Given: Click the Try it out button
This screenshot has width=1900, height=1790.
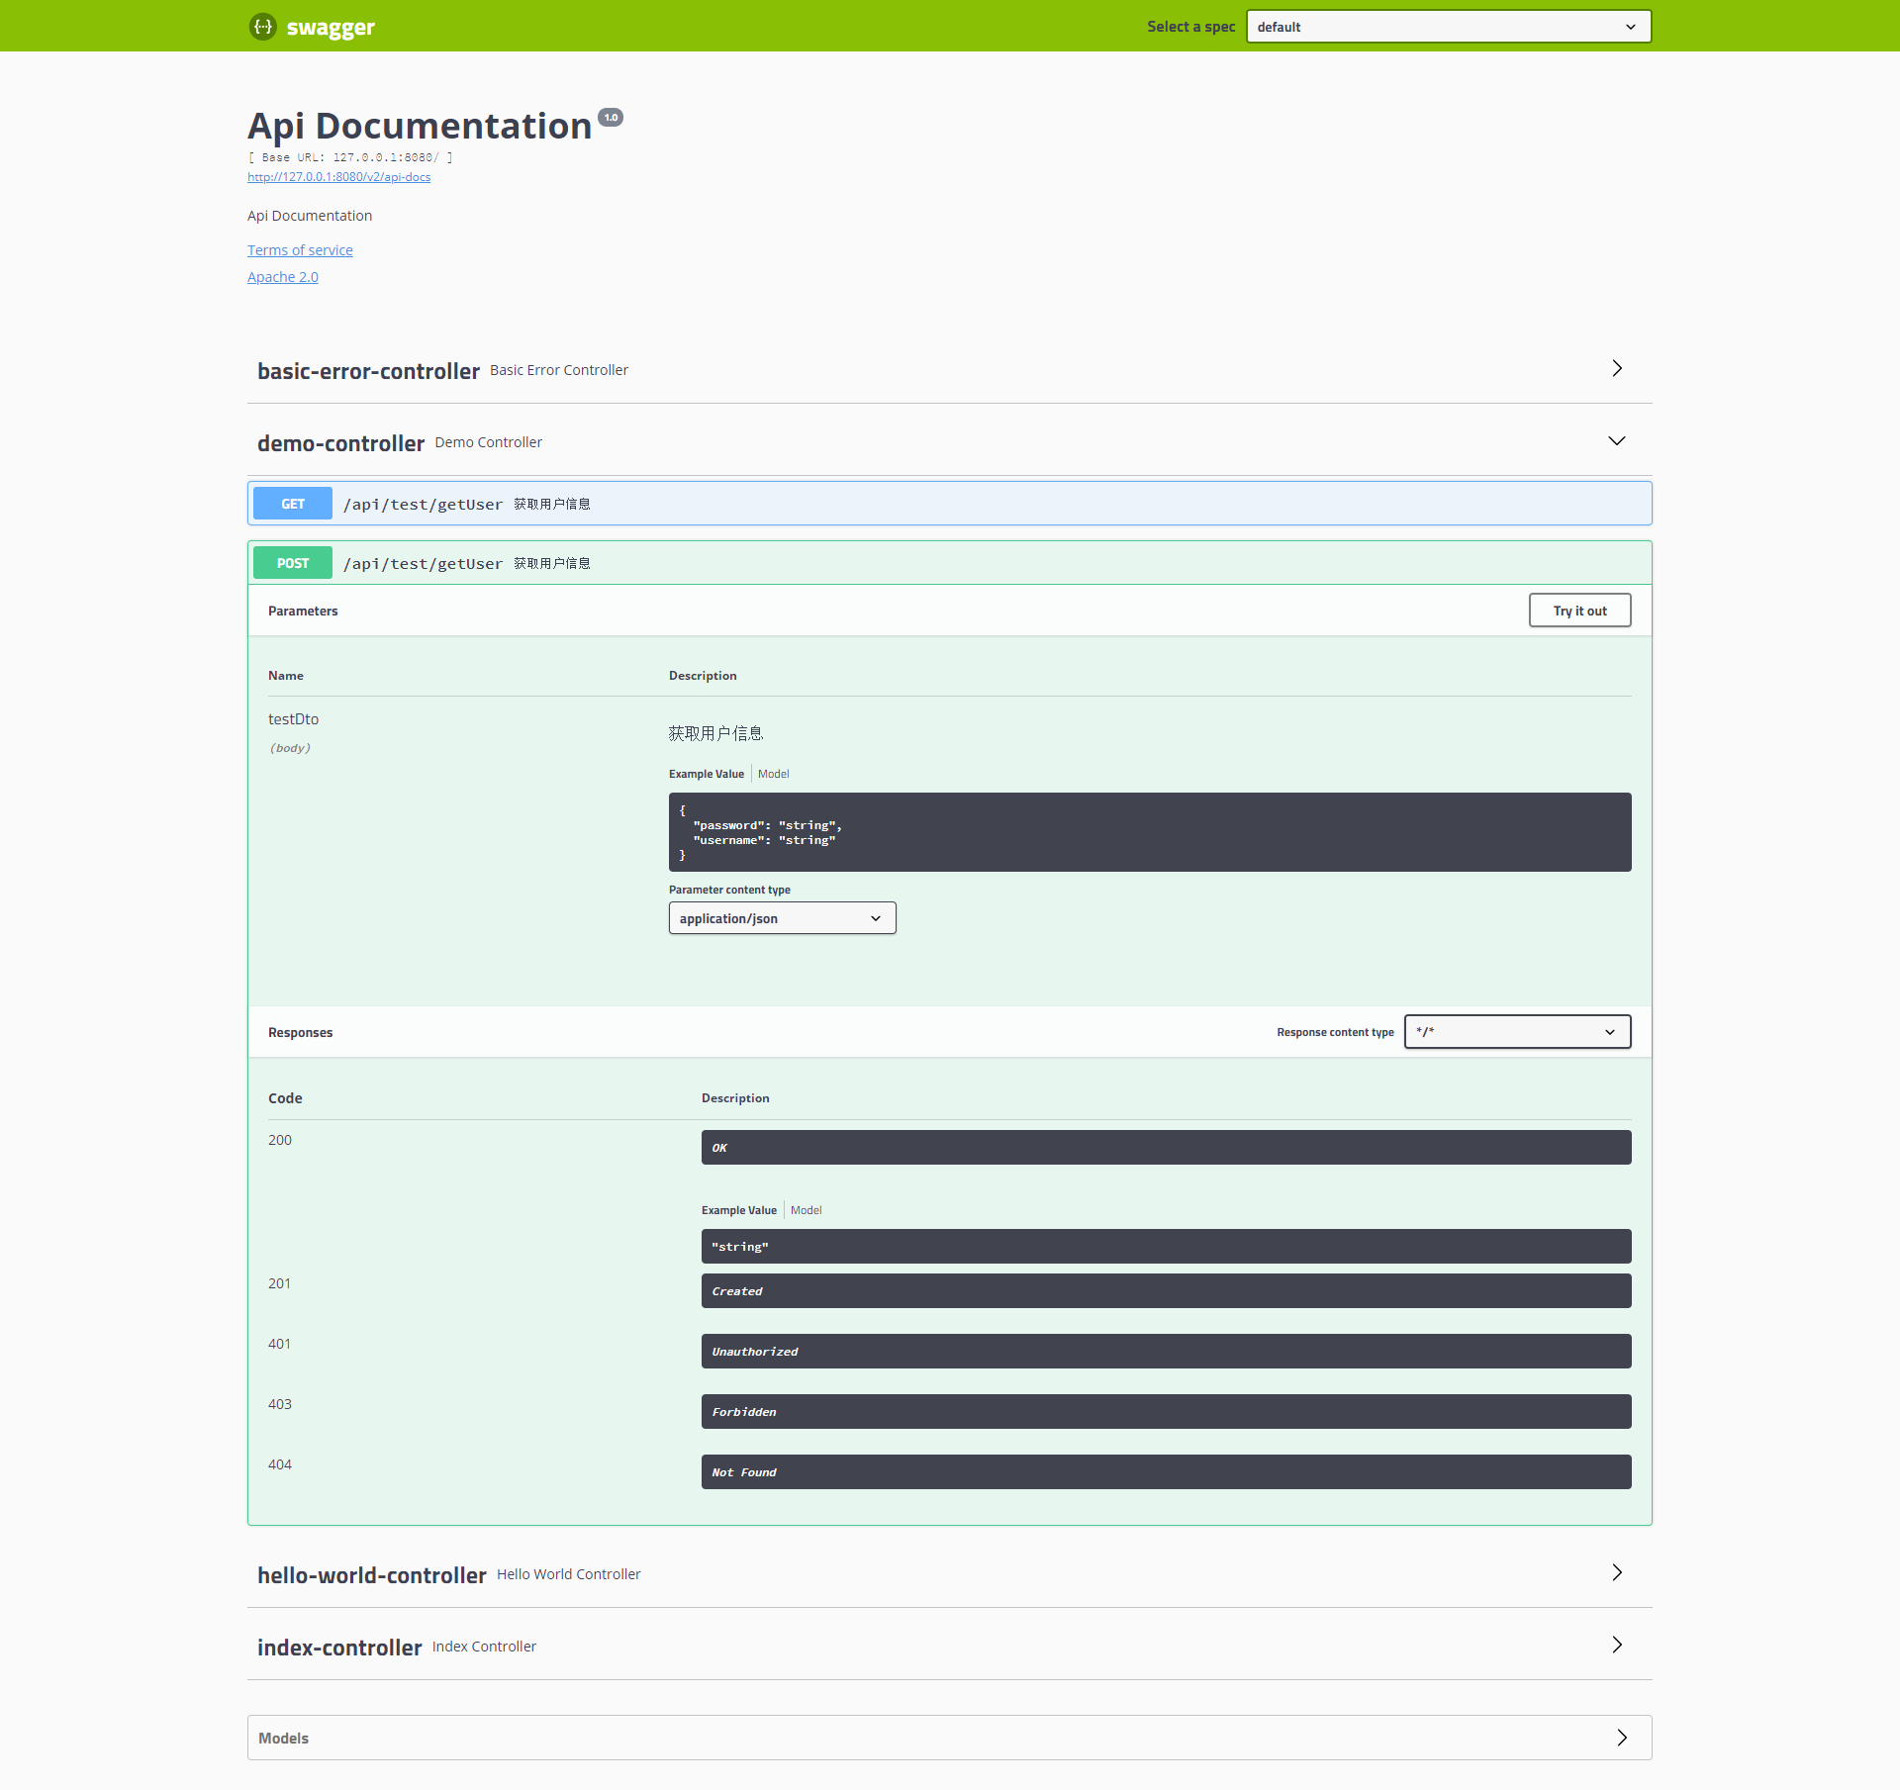Looking at the screenshot, I should [1578, 611].
